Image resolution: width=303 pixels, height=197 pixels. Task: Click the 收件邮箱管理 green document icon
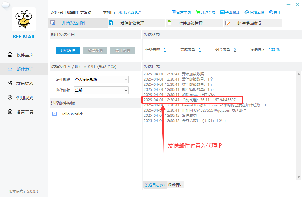pyautogui.click(x=169, y=23)
